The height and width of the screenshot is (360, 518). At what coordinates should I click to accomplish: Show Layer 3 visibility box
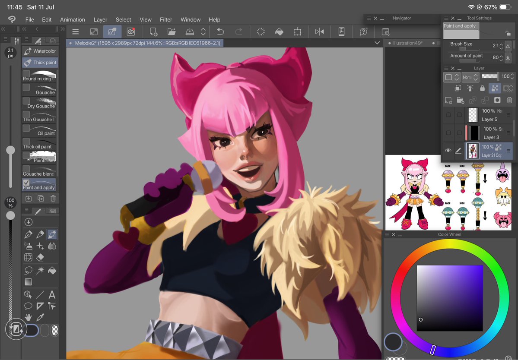pos(448,133)
